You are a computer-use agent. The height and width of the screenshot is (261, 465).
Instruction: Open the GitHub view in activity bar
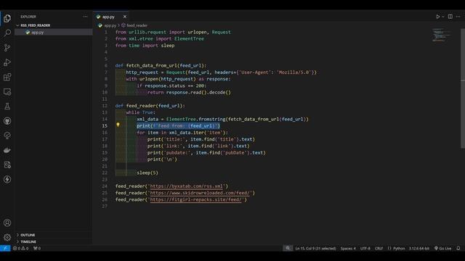[7, 121]
